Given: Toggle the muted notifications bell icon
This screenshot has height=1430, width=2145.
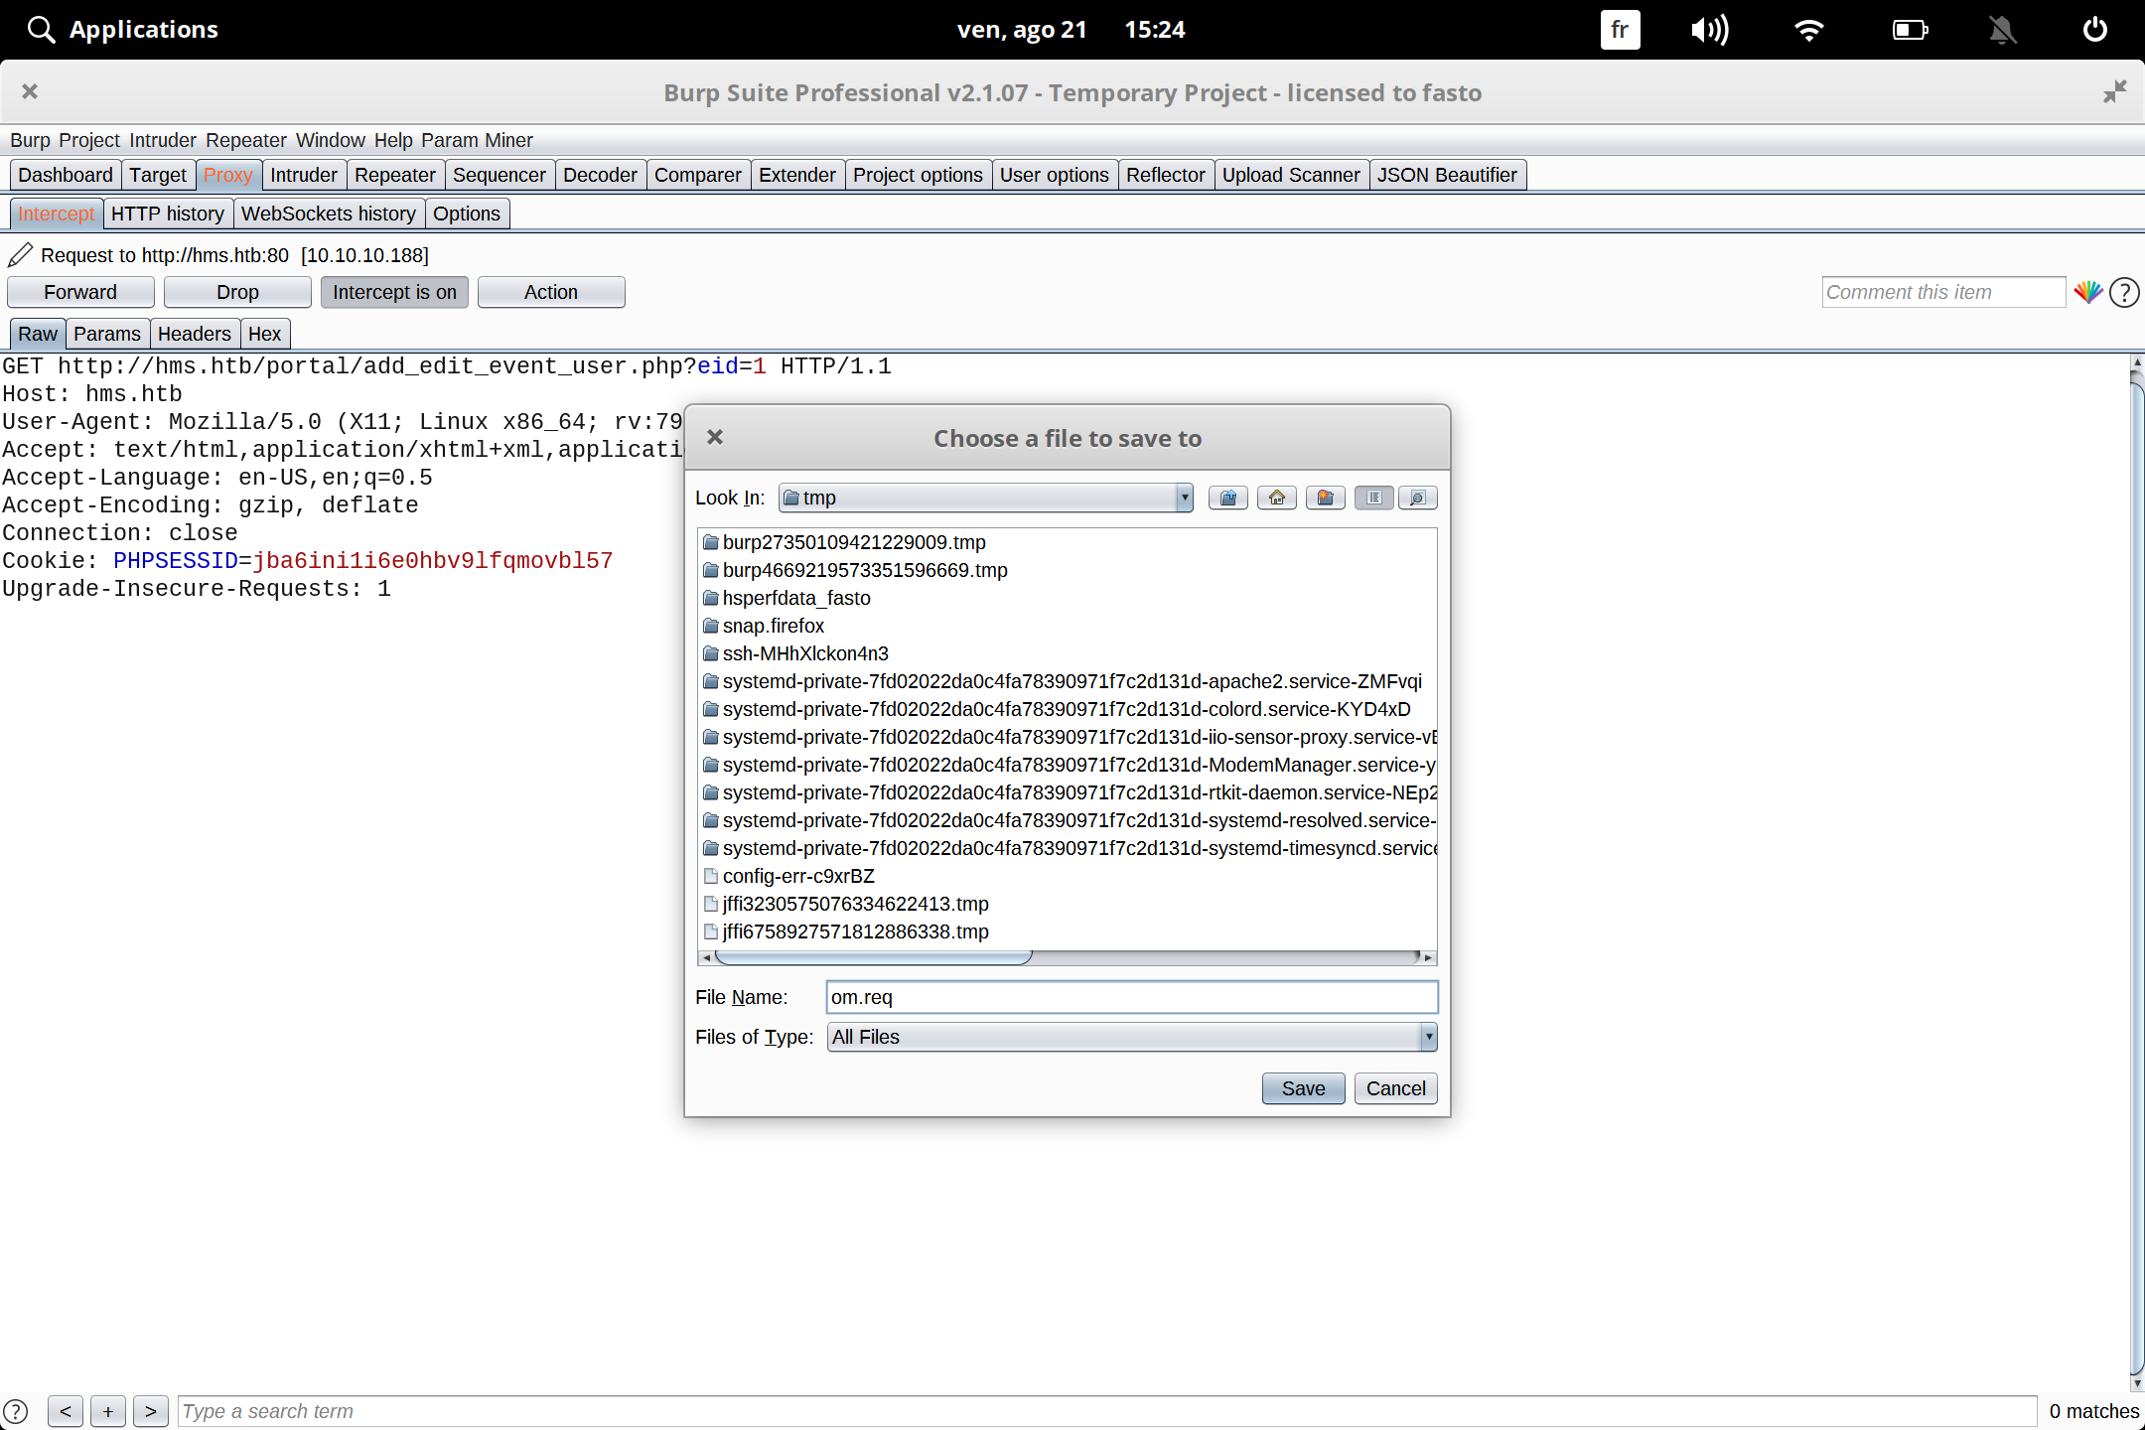Looking at the screenshot, I should click(x=2002, y=30).
